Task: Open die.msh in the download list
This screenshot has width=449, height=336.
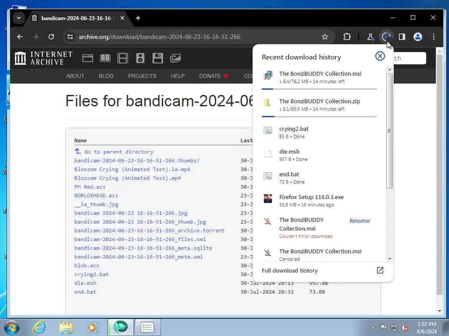Action: pos(319,155)
